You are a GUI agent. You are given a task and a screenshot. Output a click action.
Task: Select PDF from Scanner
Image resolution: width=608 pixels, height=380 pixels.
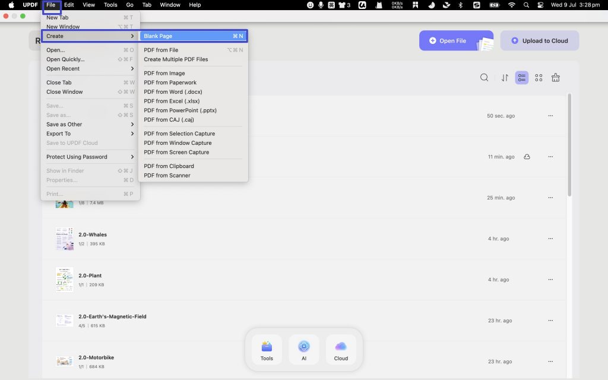193,176
